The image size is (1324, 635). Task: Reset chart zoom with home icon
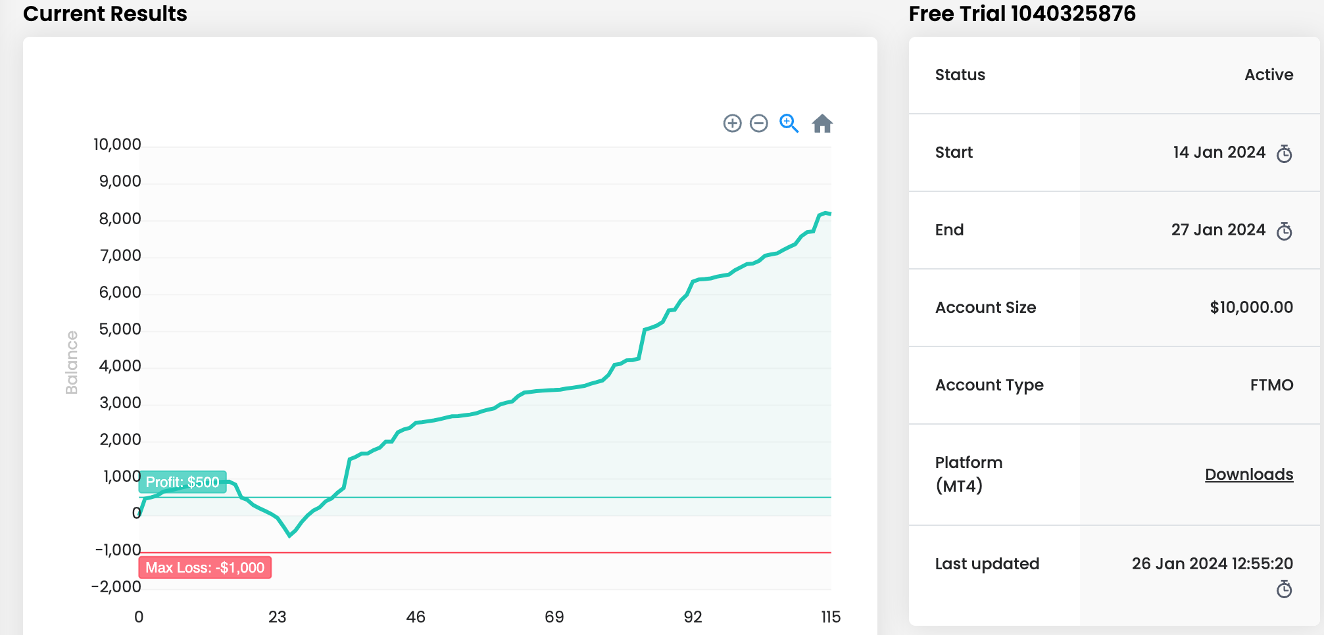[822, 124]
